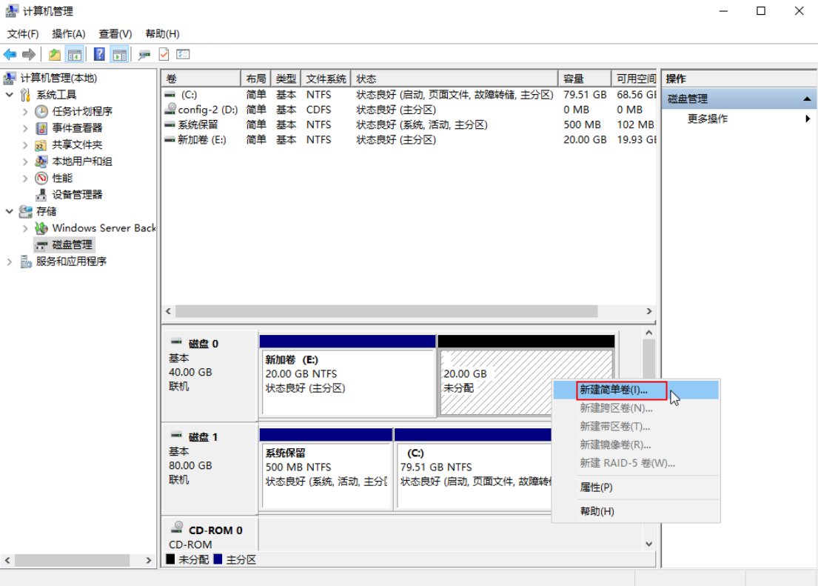
Task: Choose 新建简单卷(I)... from context menu
Action: pos(636,390)
